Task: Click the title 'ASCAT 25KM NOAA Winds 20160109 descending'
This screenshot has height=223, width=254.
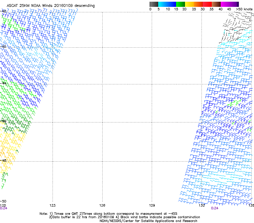Action: 50,6
